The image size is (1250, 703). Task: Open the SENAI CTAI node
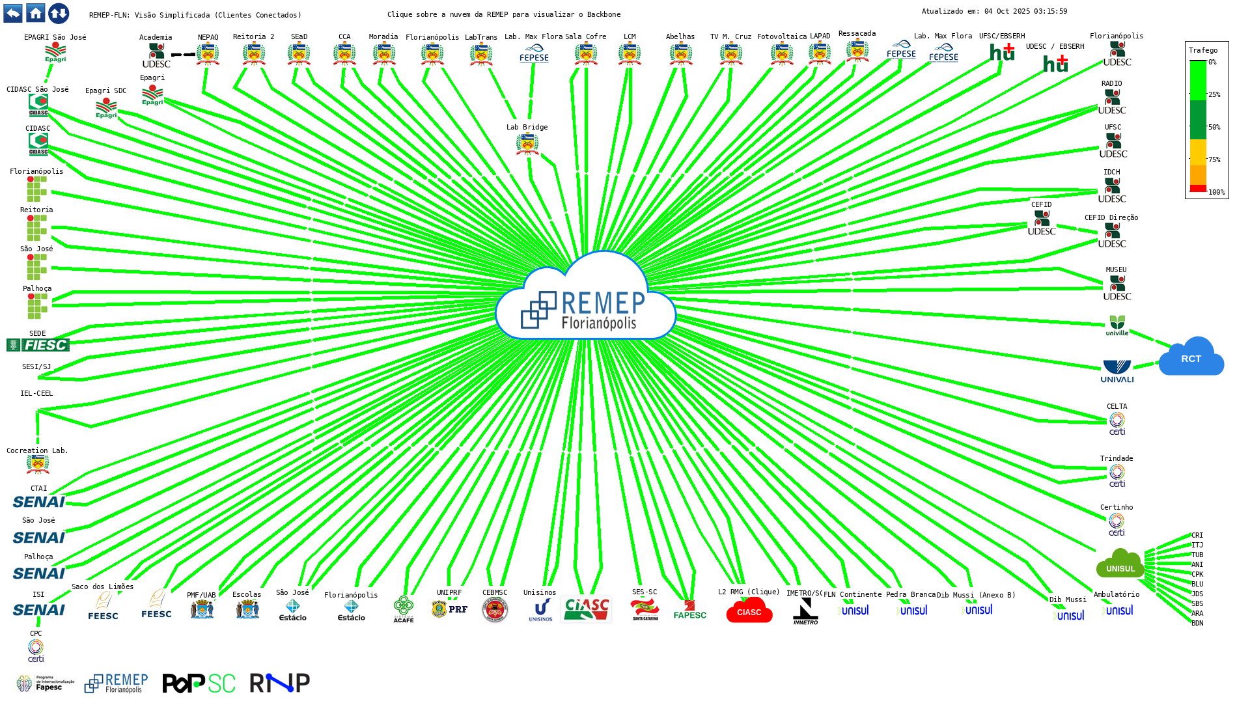coord(38,502)
